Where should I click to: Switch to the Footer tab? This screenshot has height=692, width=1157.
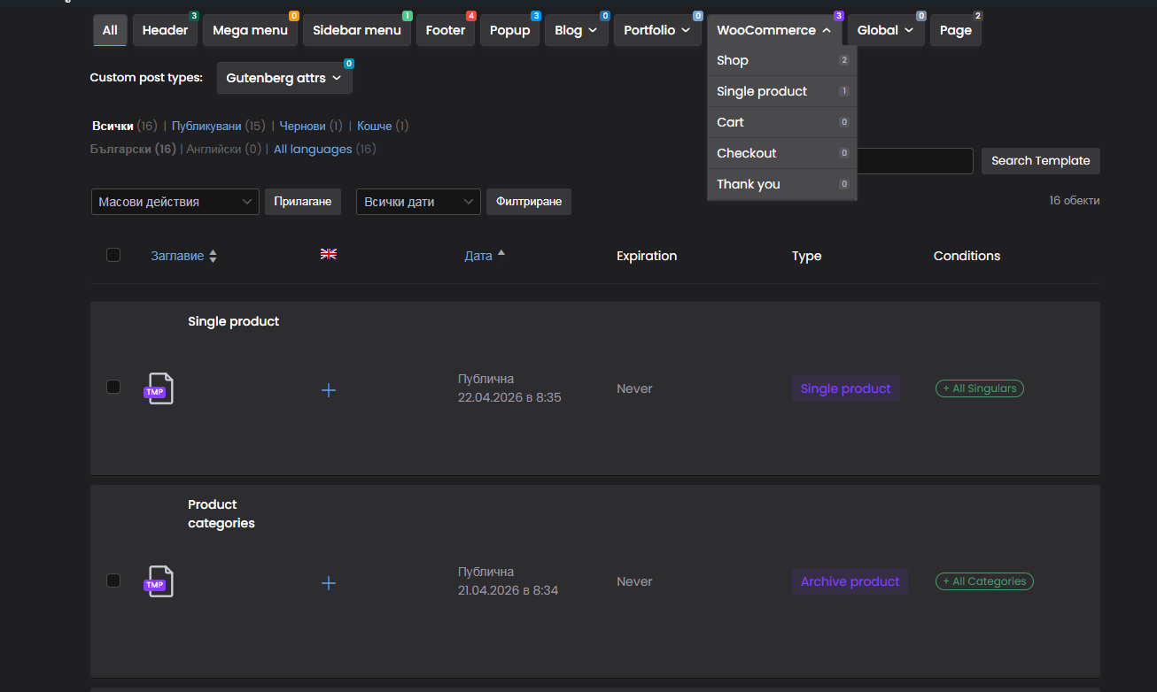[x=445, y=30]
